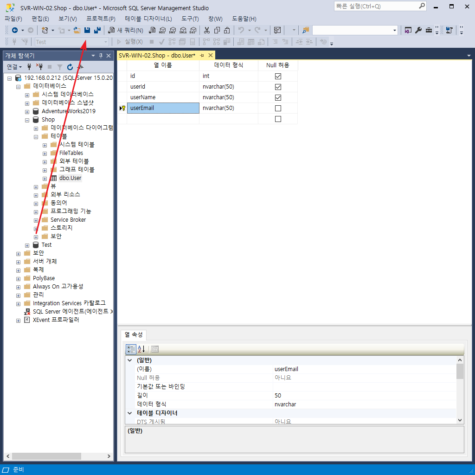Expand the dbo.User table node

45,179
